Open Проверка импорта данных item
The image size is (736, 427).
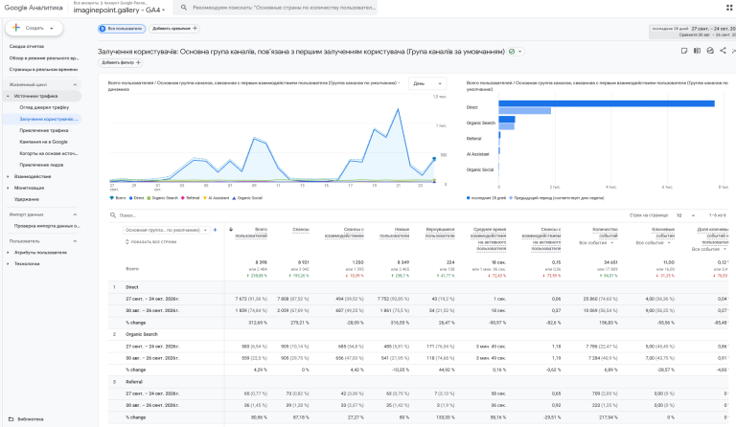click(x=47, y=226)
